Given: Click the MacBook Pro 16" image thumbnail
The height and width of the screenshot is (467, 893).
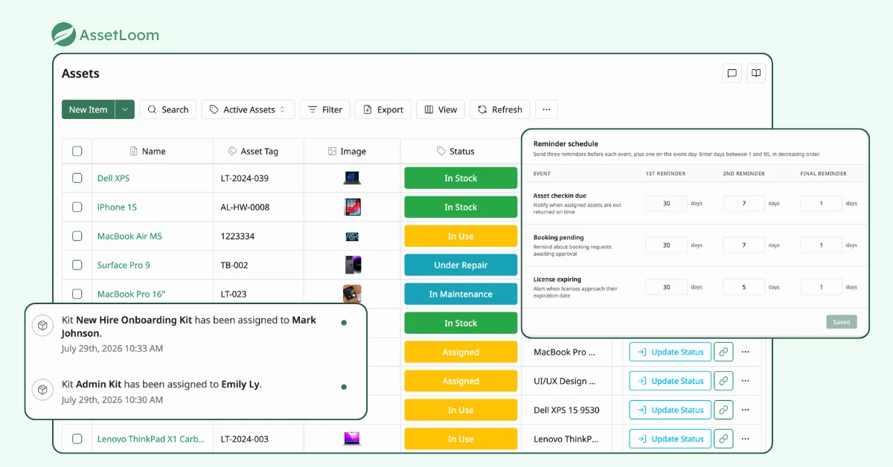Looking at the screenshot, I should pyautogui.click(x=352, y=294).
